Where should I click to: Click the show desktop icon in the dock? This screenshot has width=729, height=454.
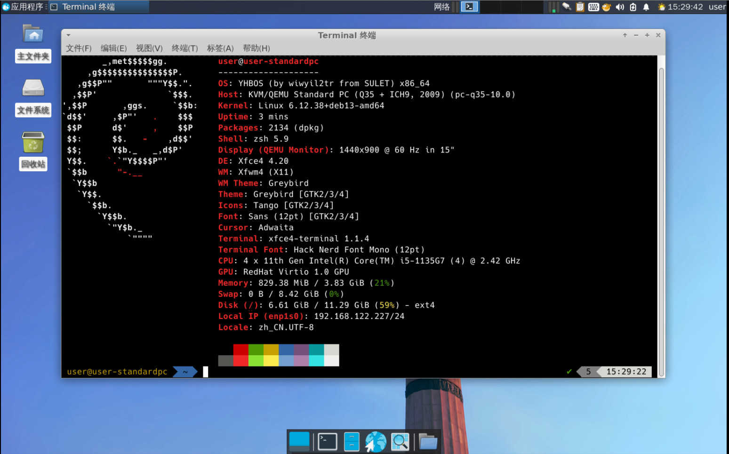(x=299, y=442)
